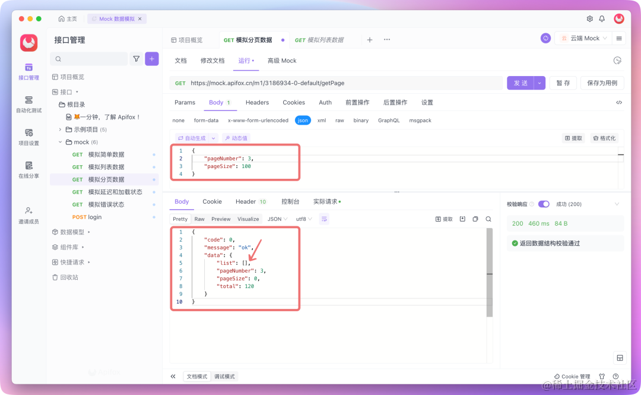This screenshot has width=641, height=395.
Task: Toggle layout icon at bottom right
Action: click(x=620, y=358)
